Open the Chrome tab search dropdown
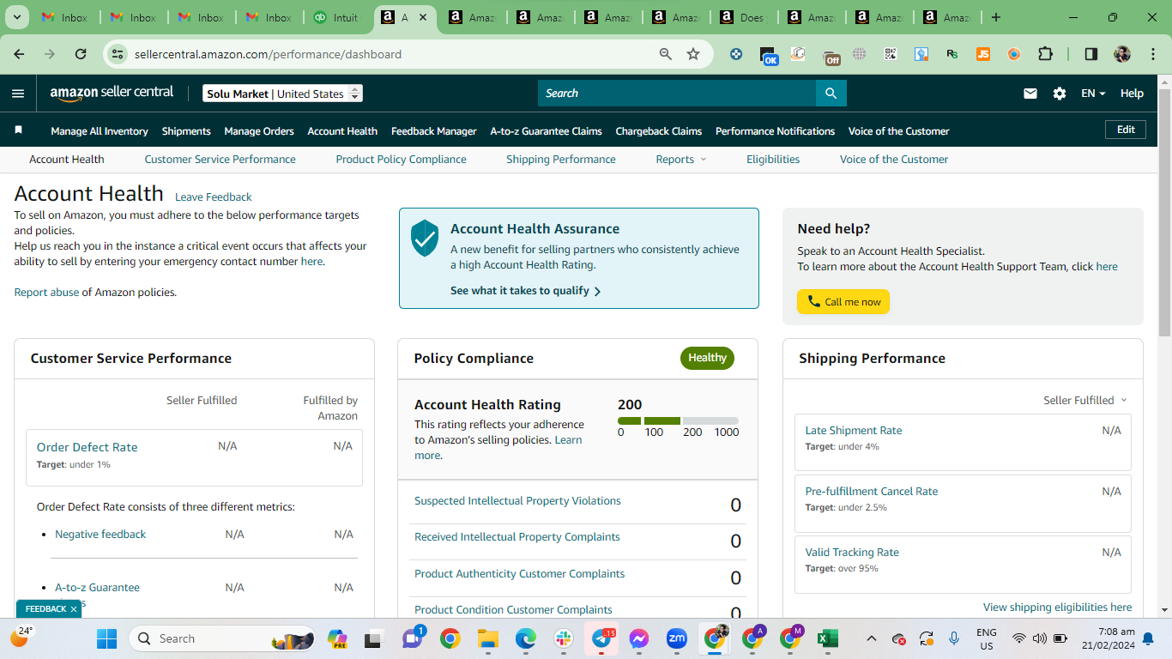Viewport: 1172px width, 659px height. pyautogui.click(x=17, y=17)
